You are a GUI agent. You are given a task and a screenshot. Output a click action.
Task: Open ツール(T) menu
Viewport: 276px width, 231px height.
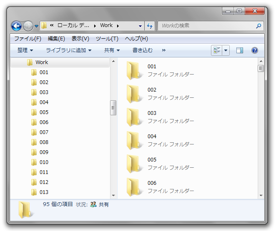(x=107, y=39)
